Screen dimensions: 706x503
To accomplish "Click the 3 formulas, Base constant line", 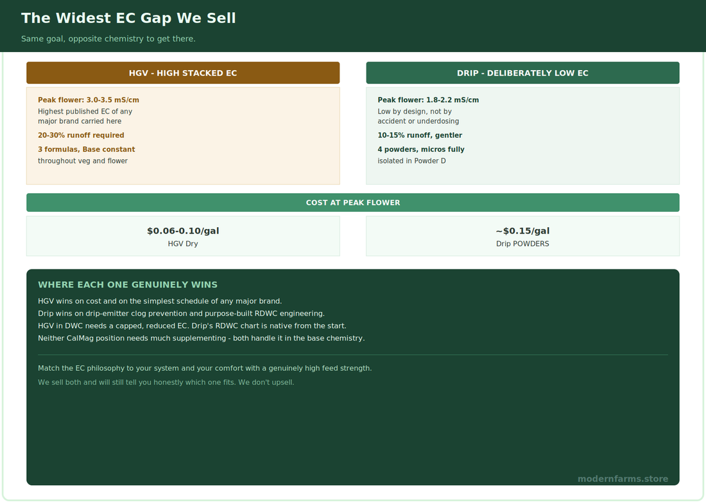I will point(87,149).
